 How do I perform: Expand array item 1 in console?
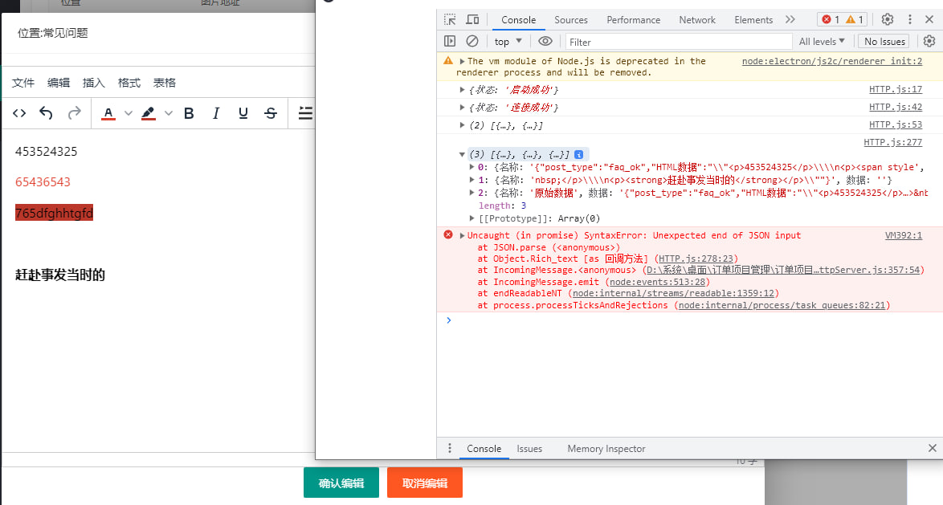tap(472, 180)
